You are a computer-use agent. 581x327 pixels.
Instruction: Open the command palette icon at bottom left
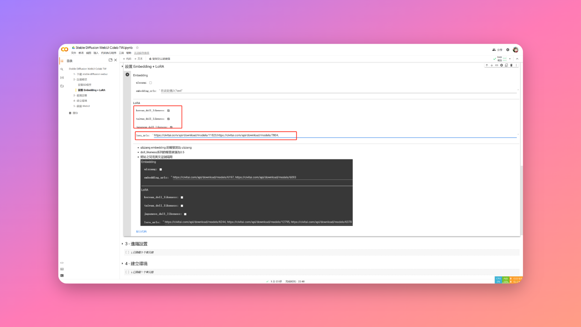coord(62,269)
